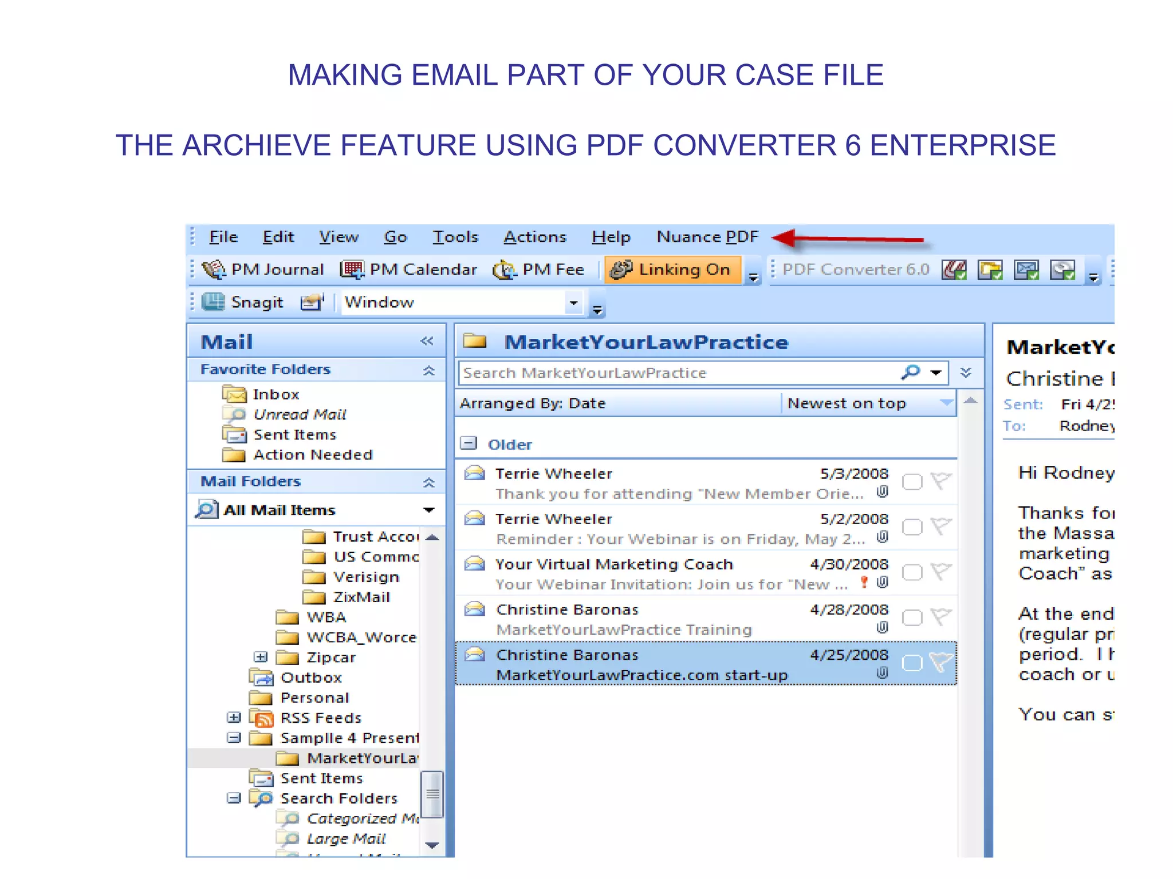
Task: Open the Help menu
Action: coord(611,237)
